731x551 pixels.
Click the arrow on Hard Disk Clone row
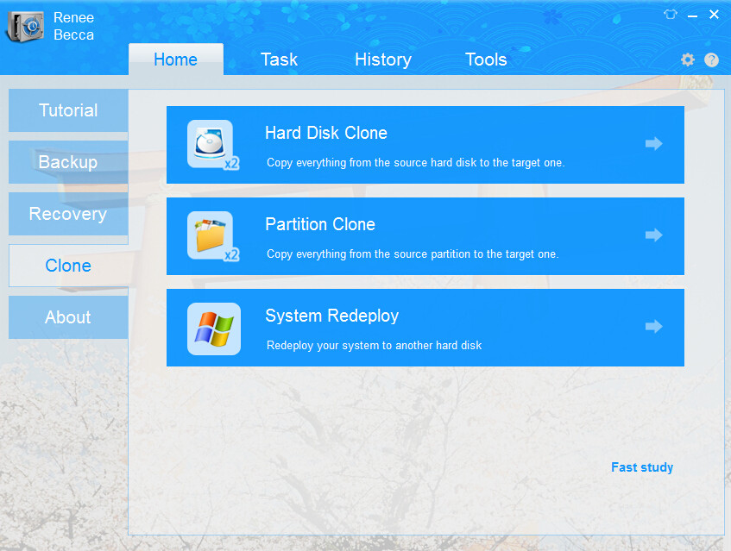coord(653,144)
